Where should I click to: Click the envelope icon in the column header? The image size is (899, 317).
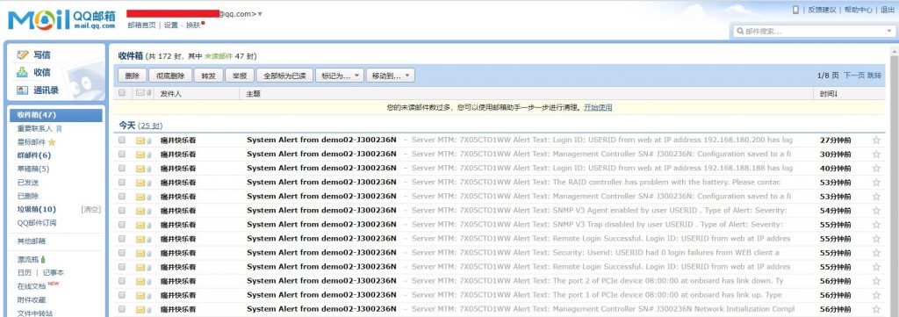click(x=140, y=93)
